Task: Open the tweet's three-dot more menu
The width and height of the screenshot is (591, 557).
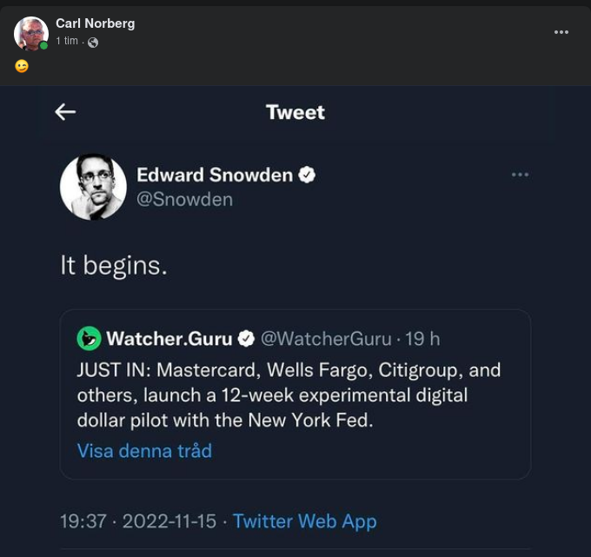Action: click(520, 175)
